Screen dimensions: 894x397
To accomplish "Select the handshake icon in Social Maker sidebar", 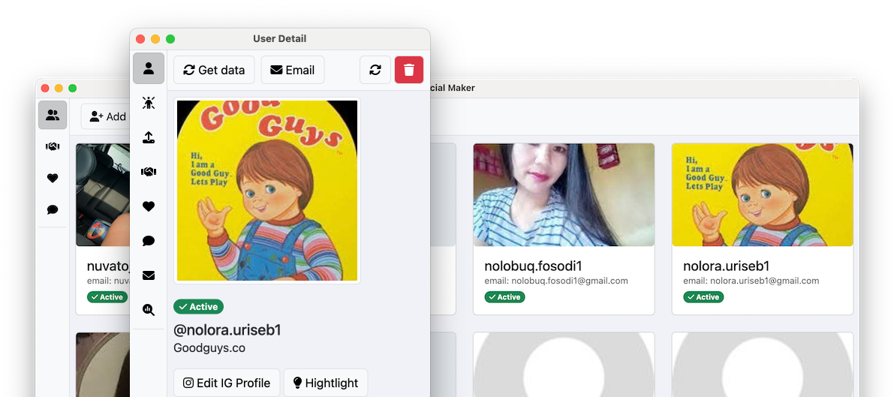I will click(x=53, y=146).
